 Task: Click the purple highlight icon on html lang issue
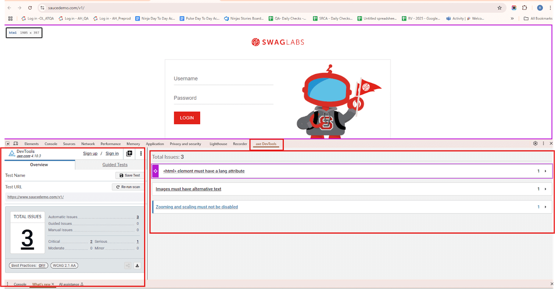(155, 171)
